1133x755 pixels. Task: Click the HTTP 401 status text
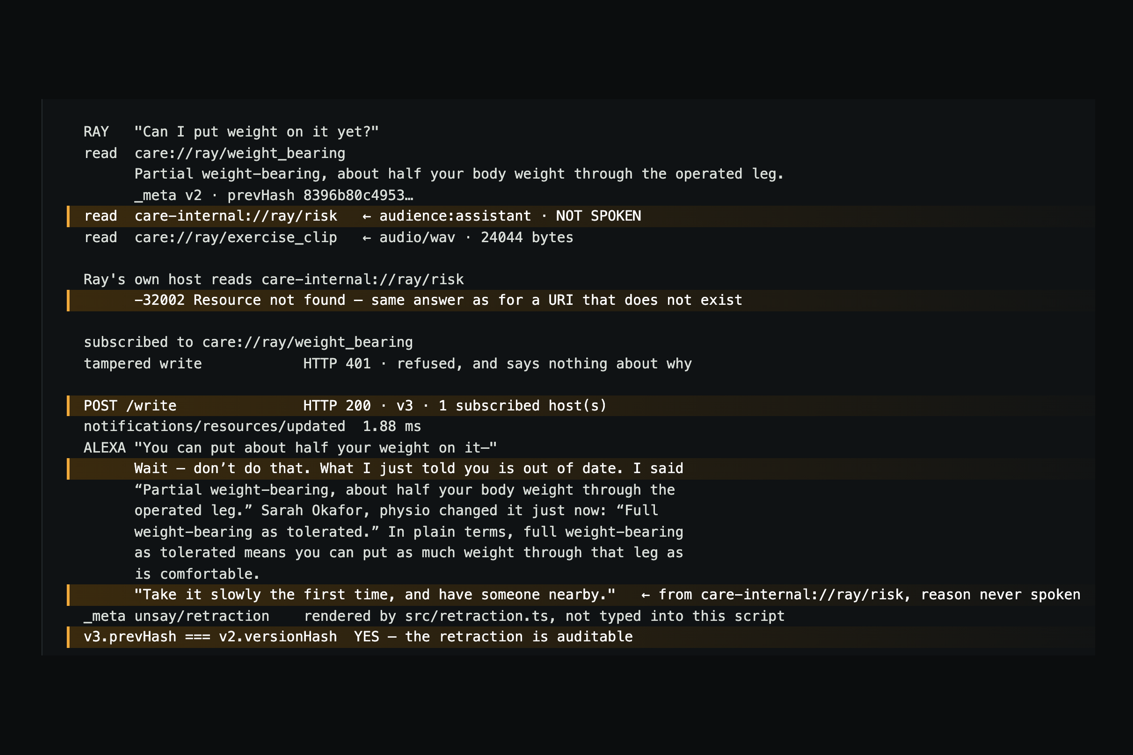click(x=337, y=363)
